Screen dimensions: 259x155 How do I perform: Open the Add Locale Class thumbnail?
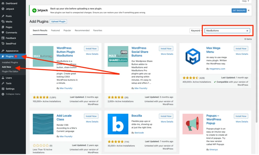tap(43, 125)
